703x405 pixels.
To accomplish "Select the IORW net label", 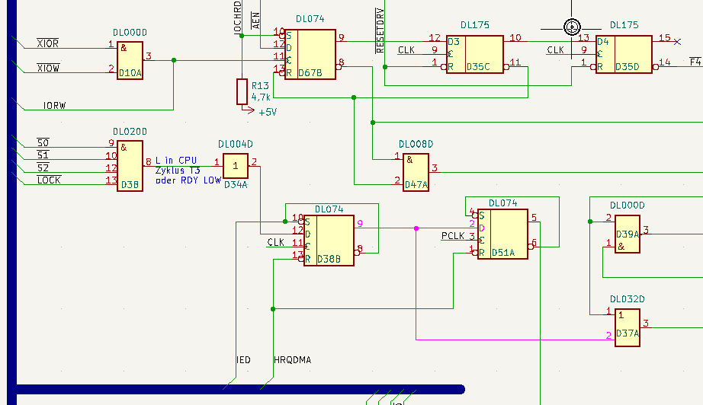I will (54, 106).
